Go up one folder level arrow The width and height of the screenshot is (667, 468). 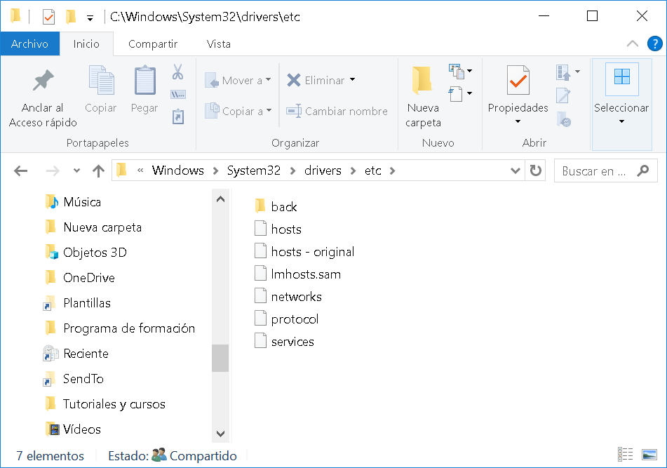98,171
